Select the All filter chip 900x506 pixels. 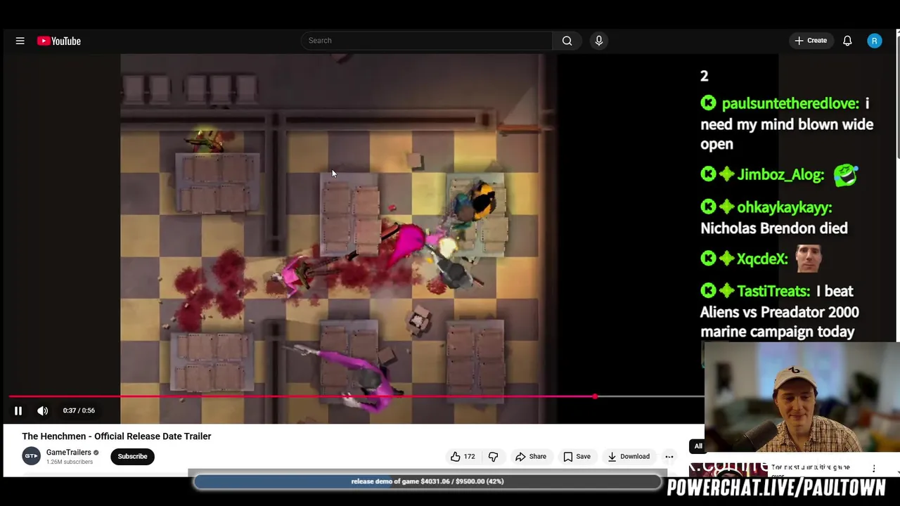click(x=698, y=446)
